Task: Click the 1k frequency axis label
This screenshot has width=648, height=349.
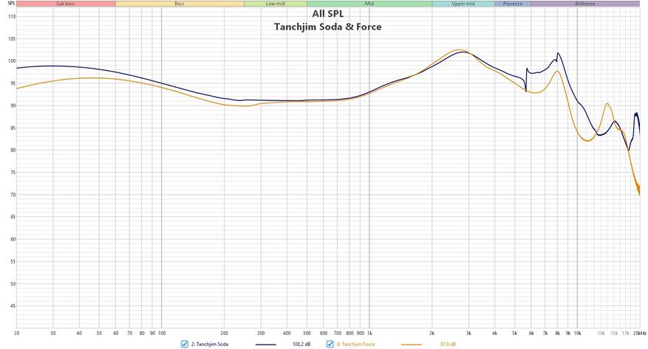Action: [369, 333]
